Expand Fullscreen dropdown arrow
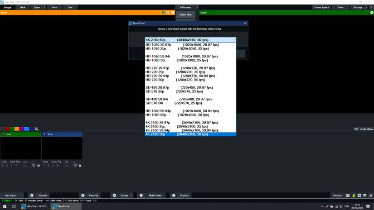Screen dimensions: 374x210 click(x=197, y=7)
